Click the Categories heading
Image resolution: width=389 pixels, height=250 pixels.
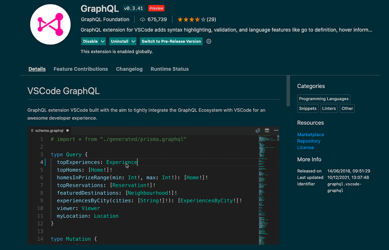click(311, 86)
